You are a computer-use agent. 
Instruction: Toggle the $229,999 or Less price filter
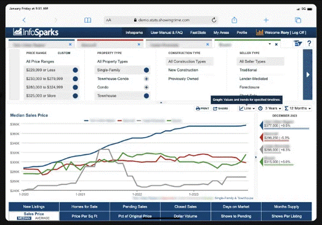click(x=51, y=70)
